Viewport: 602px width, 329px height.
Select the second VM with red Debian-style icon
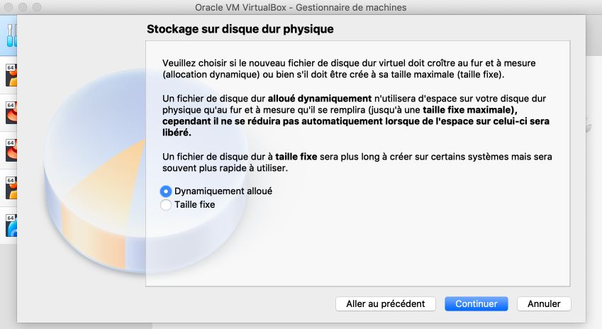[x=11, y=113]
